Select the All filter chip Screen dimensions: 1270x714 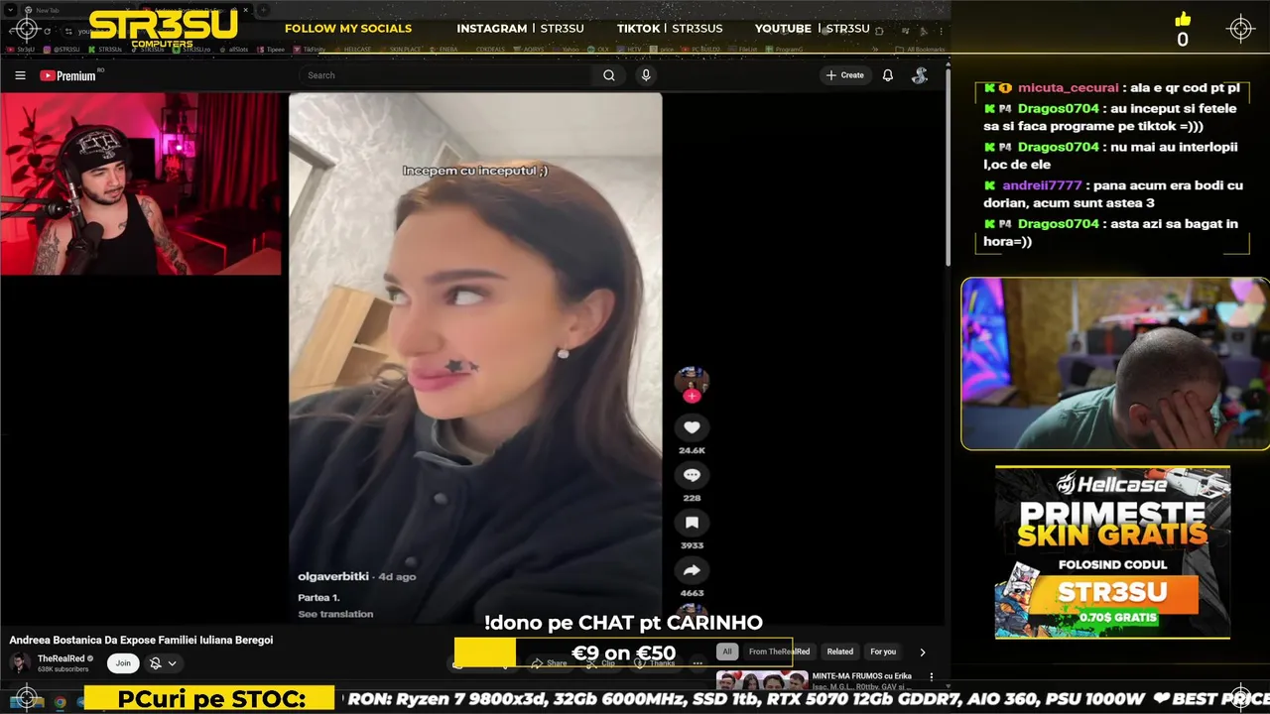pos(727,652)
